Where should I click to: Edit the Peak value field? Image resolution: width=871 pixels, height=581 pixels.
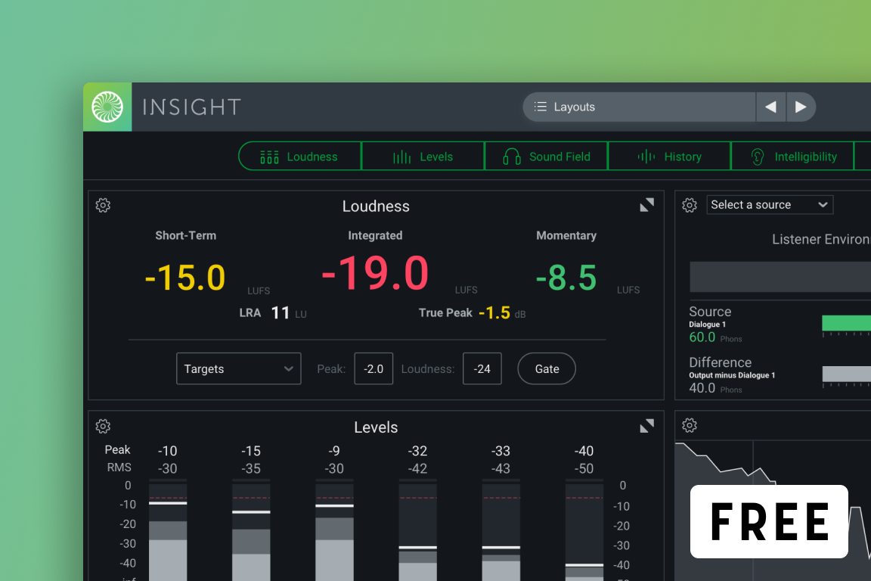374,368
